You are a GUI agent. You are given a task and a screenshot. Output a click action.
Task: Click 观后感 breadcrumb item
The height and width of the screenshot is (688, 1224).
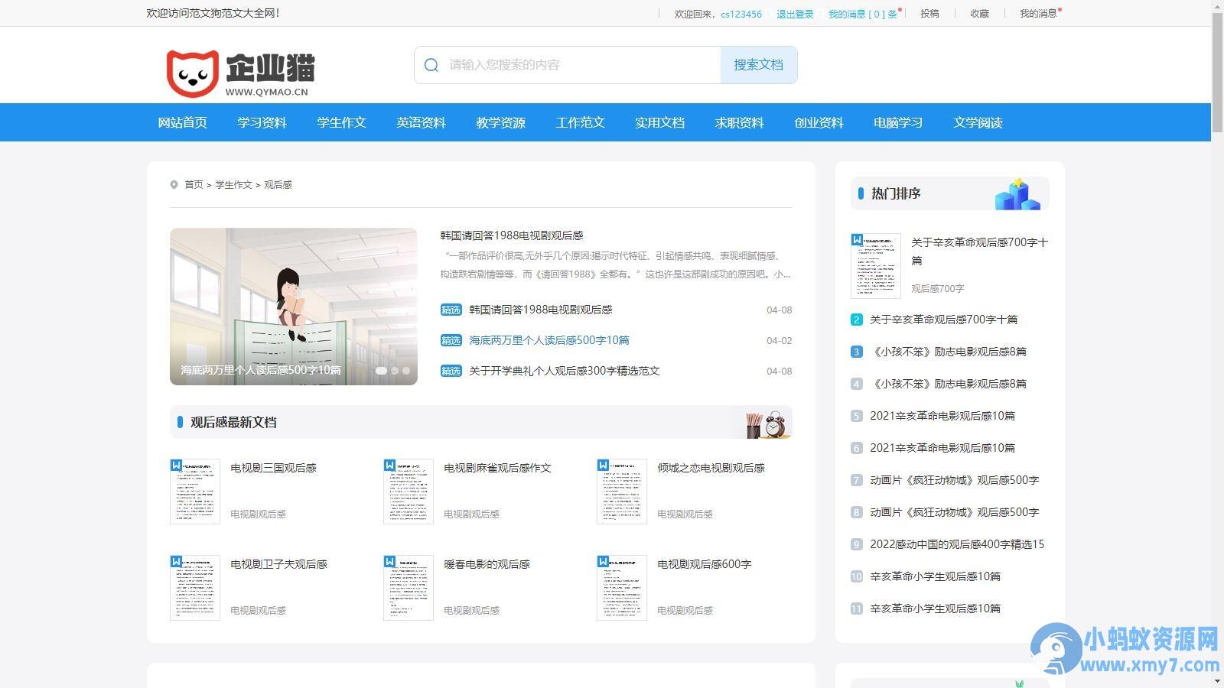click(278, 185)
